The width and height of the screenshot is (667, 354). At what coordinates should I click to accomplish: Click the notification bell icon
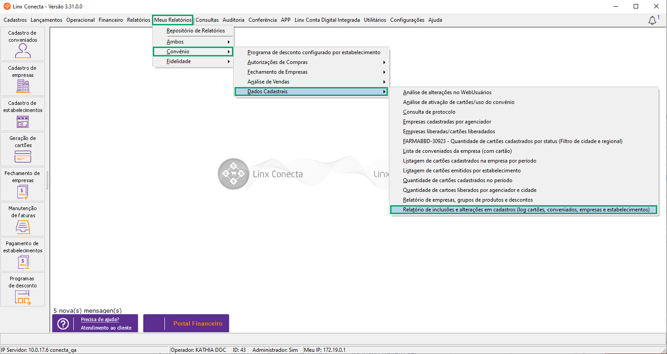coord(652,20)
